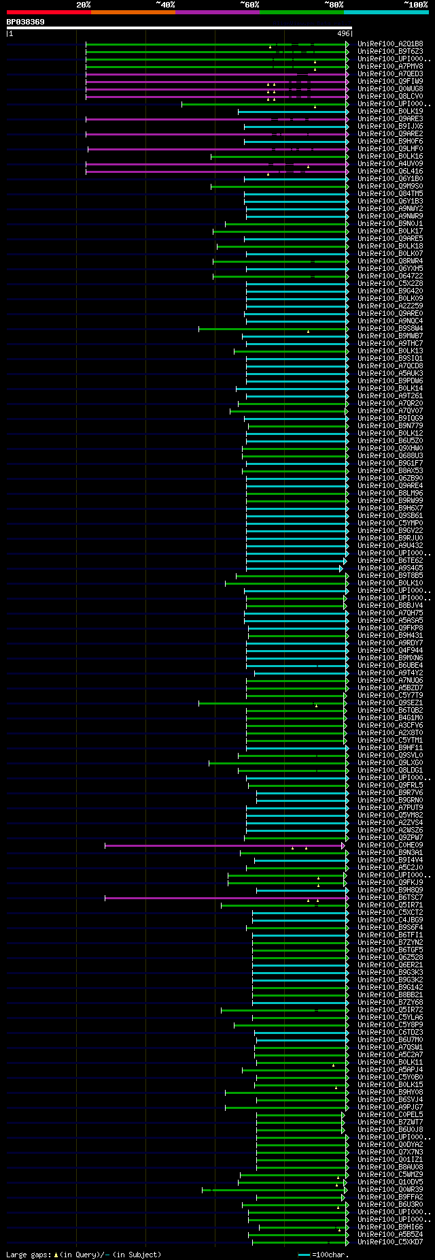Image resolution: width=435 pixels, height=1260 pixels.
Task: Click purple alignment bar for UniRef100_C0HE09
Action: click(224, 845)
